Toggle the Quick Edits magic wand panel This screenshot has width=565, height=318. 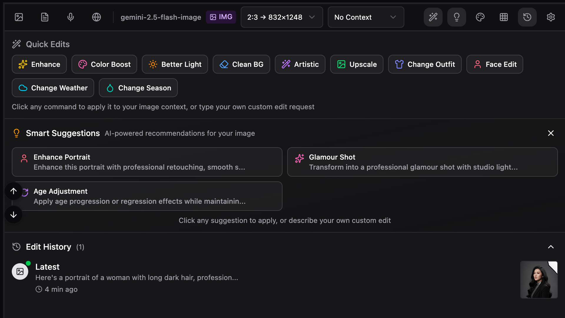point(433,17)
